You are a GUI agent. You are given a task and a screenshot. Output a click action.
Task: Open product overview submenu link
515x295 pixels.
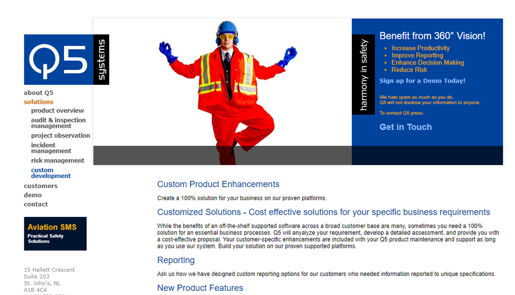58,110
